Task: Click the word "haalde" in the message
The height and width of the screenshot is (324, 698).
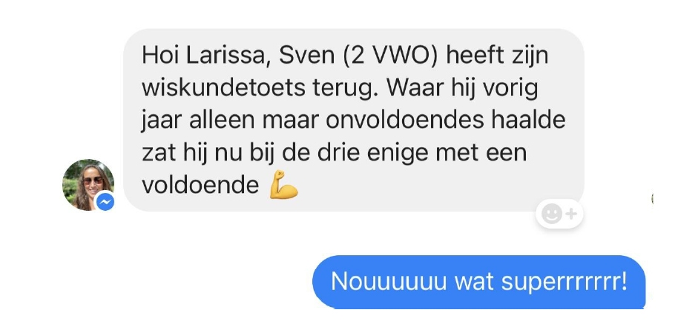Action: pos(528,121)
